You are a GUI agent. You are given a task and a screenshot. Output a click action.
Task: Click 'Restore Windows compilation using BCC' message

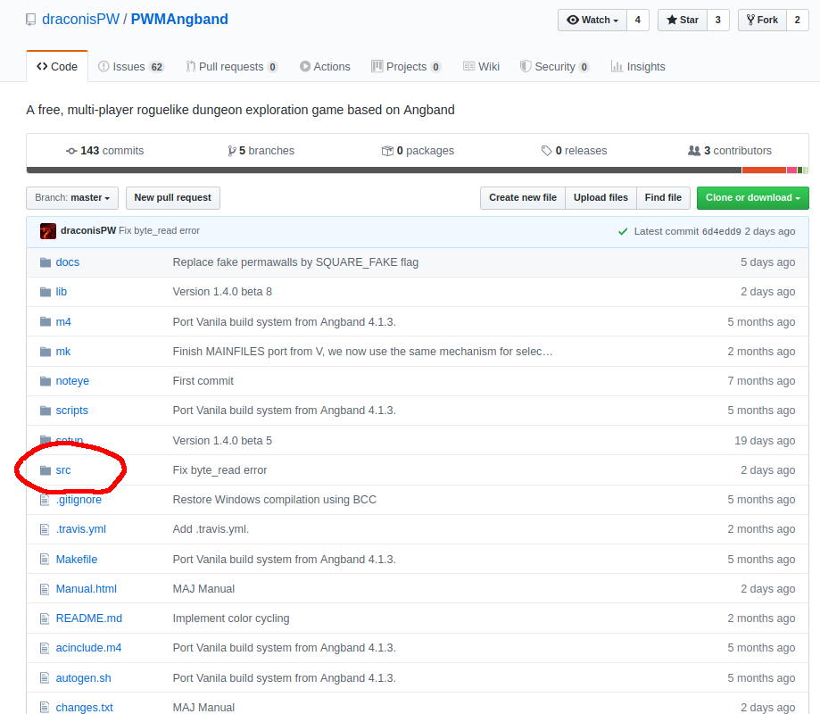click(275, 500)
